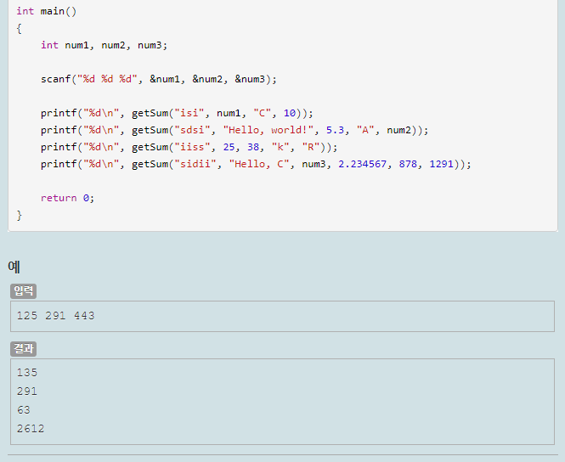This screenshot has width=565, height=462.
Task: Click the result line 135
Action: pyautogui.click(x=27, y=372)
